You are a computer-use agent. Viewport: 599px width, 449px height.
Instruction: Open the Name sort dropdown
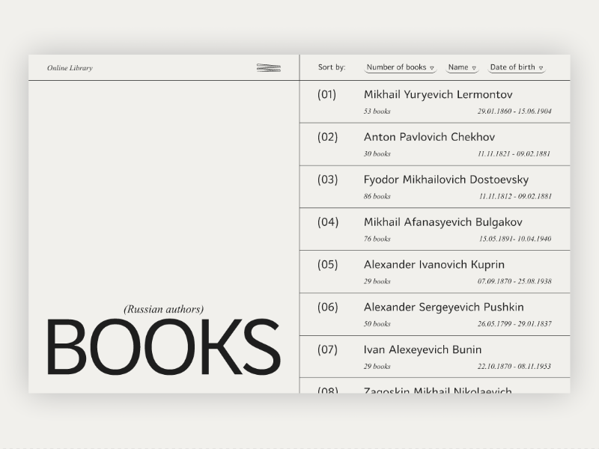click(x=461, y=67)
